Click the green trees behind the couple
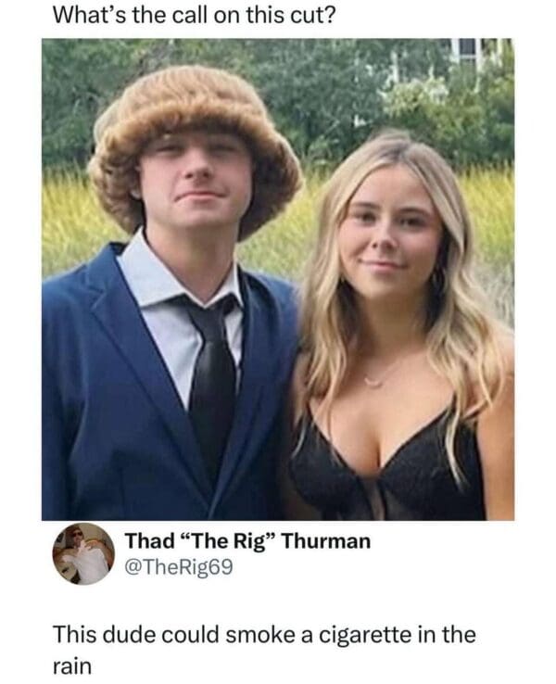Image resolution: width=556 pixels, height=684 pixels. 332,87
